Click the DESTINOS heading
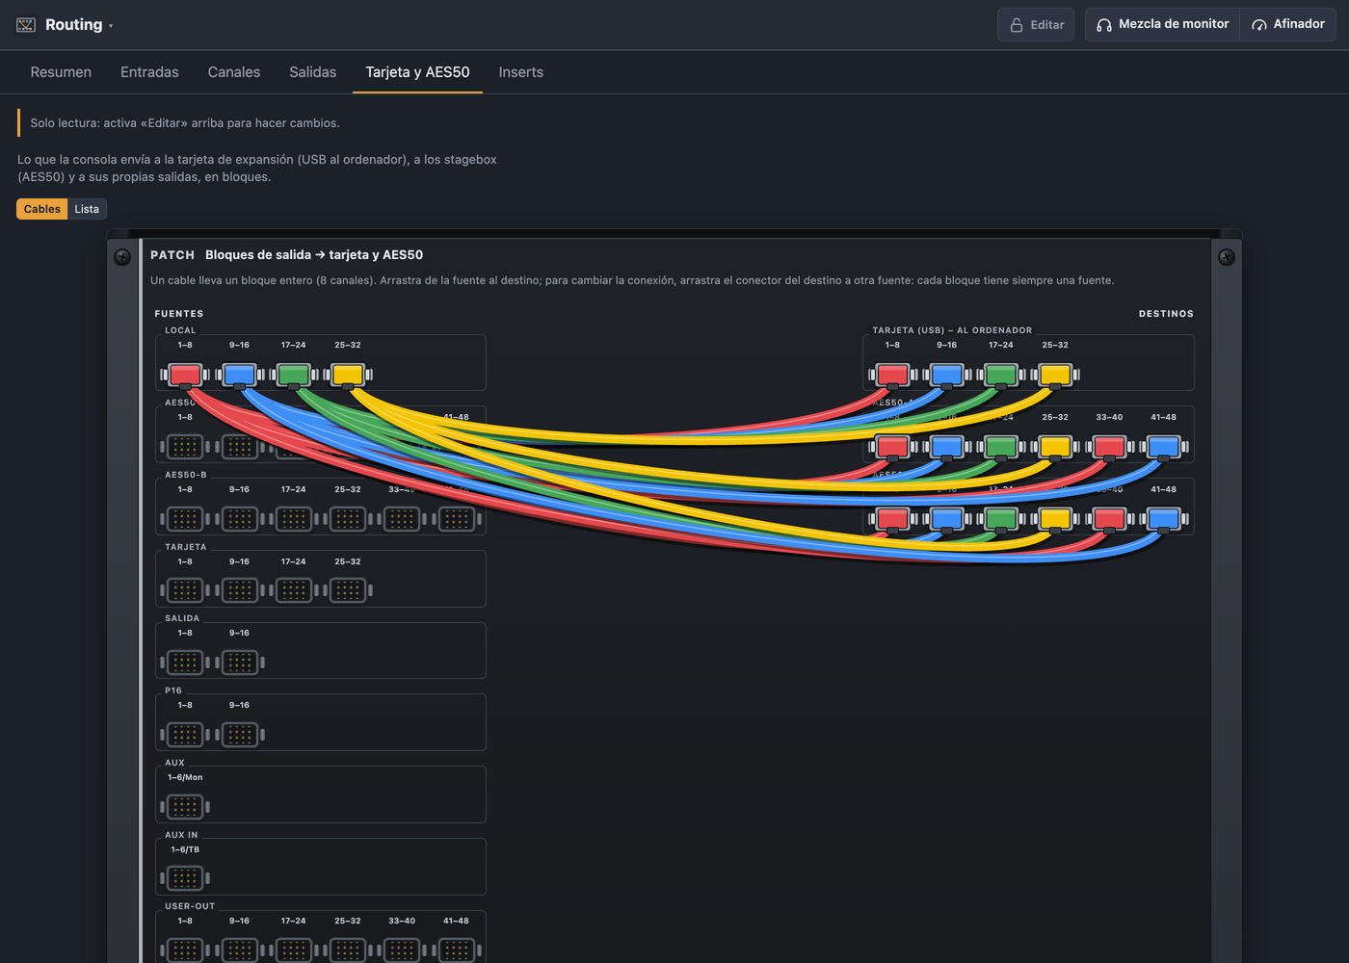The image size is (1349, 963). click(1166, 314)
